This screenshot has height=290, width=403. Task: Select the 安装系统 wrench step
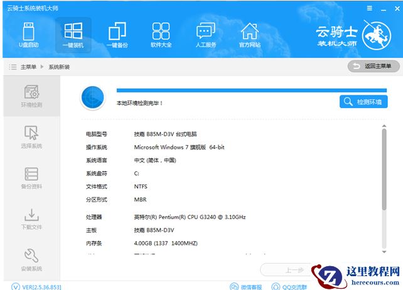31,260
